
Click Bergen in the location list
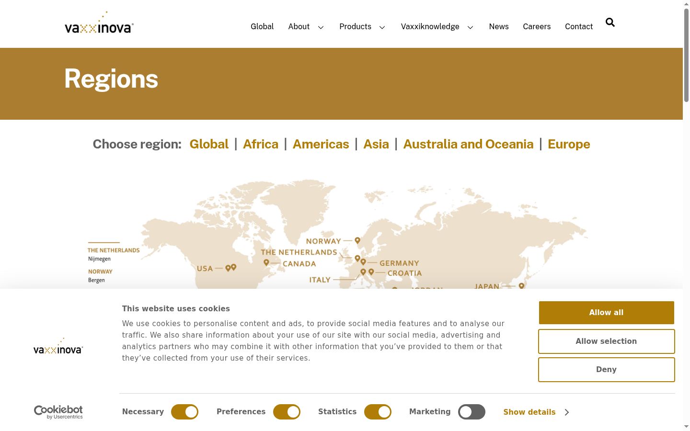pyautogui.click(x=96, y=280)
